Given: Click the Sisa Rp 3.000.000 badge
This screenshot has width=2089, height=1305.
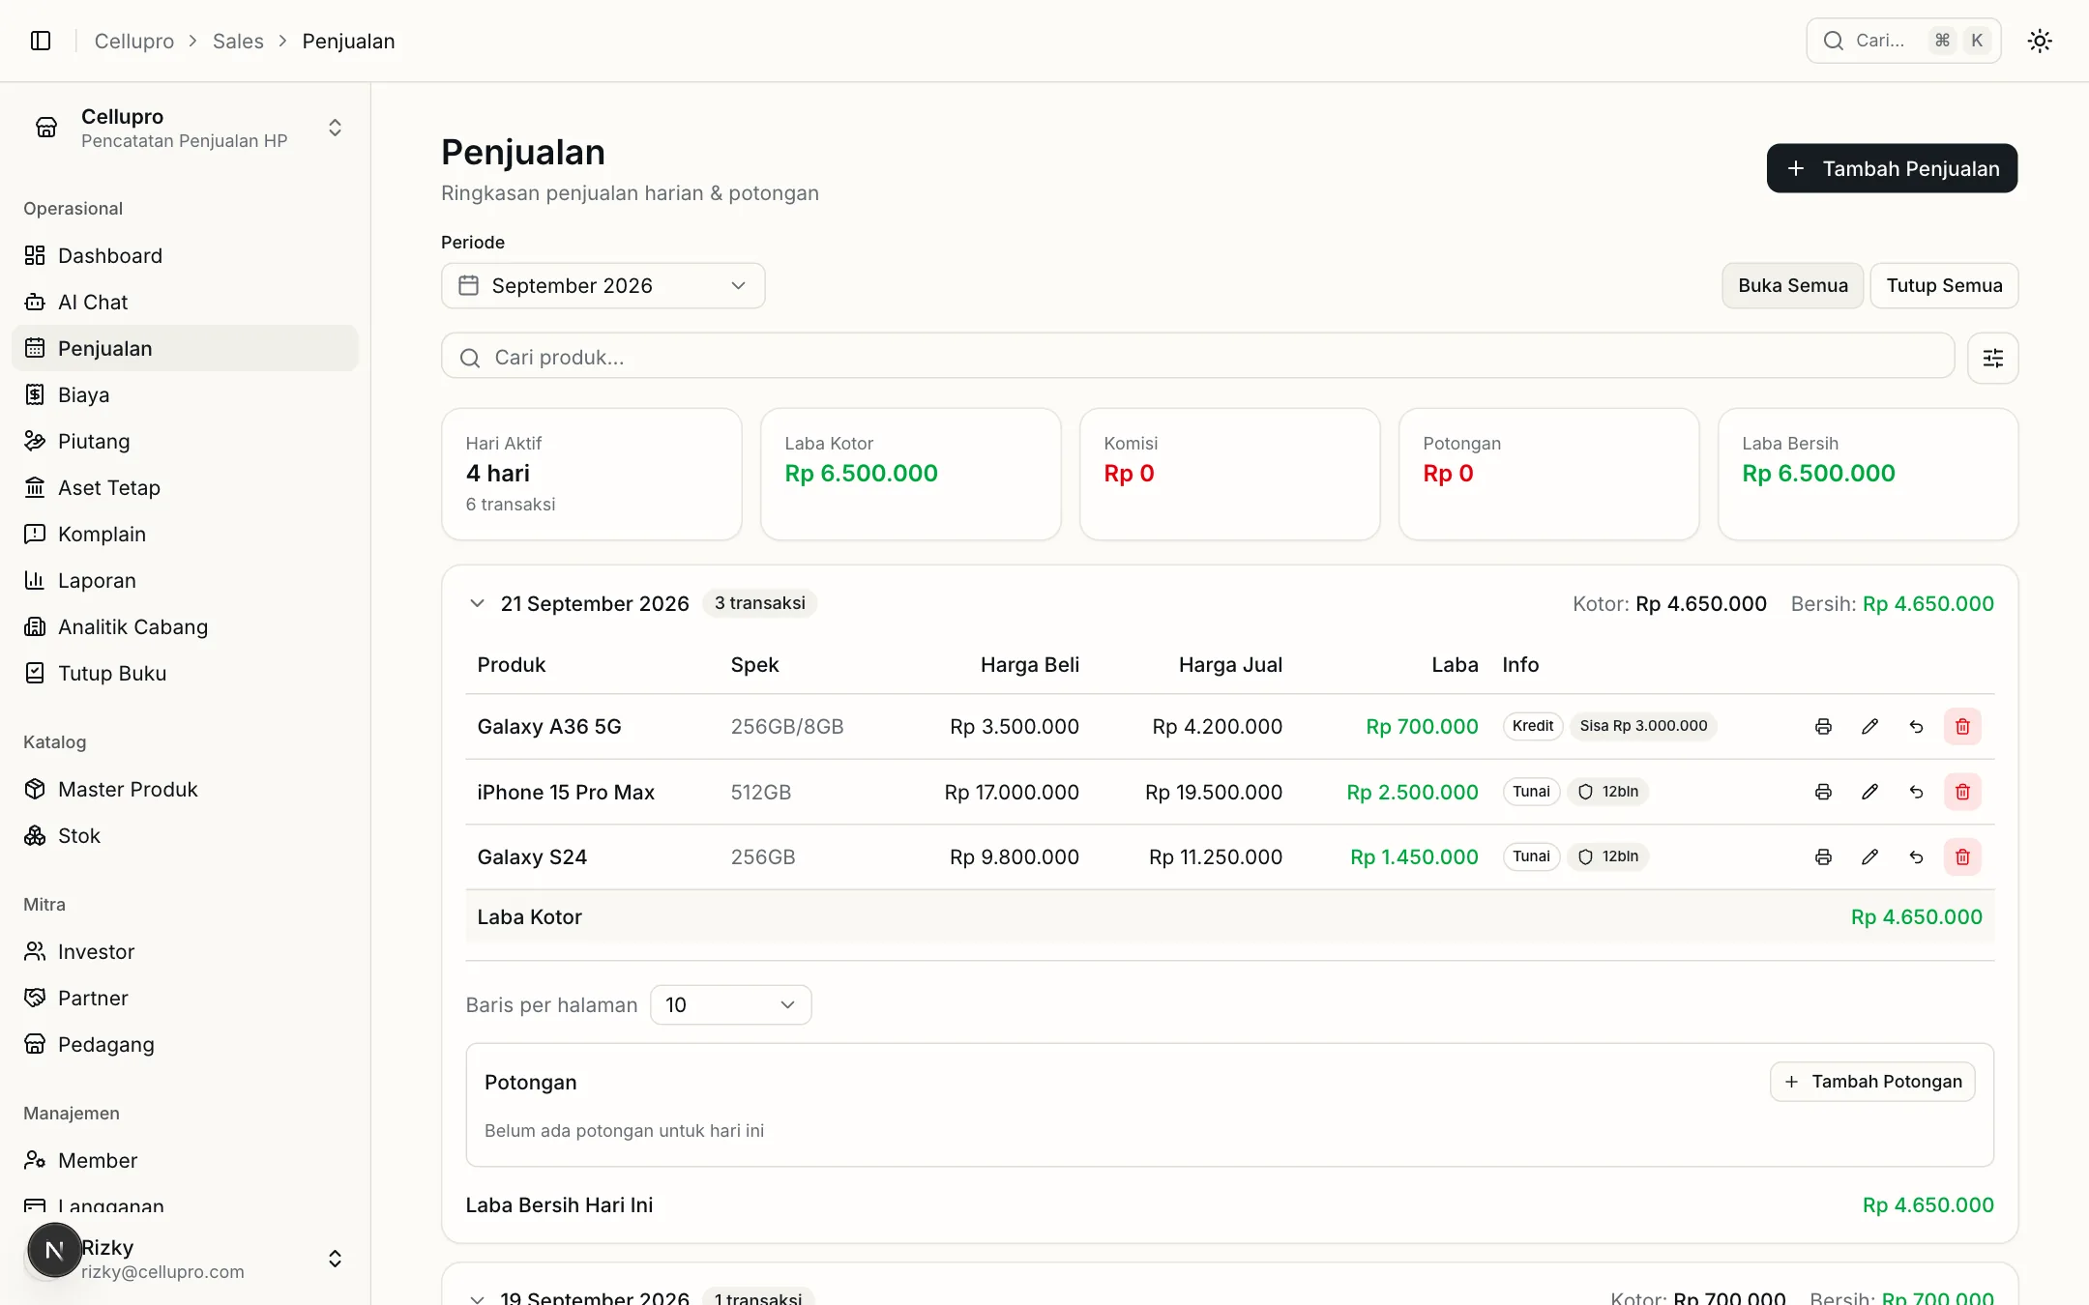Looking at the screenshot, I should tap(1643, 726).
